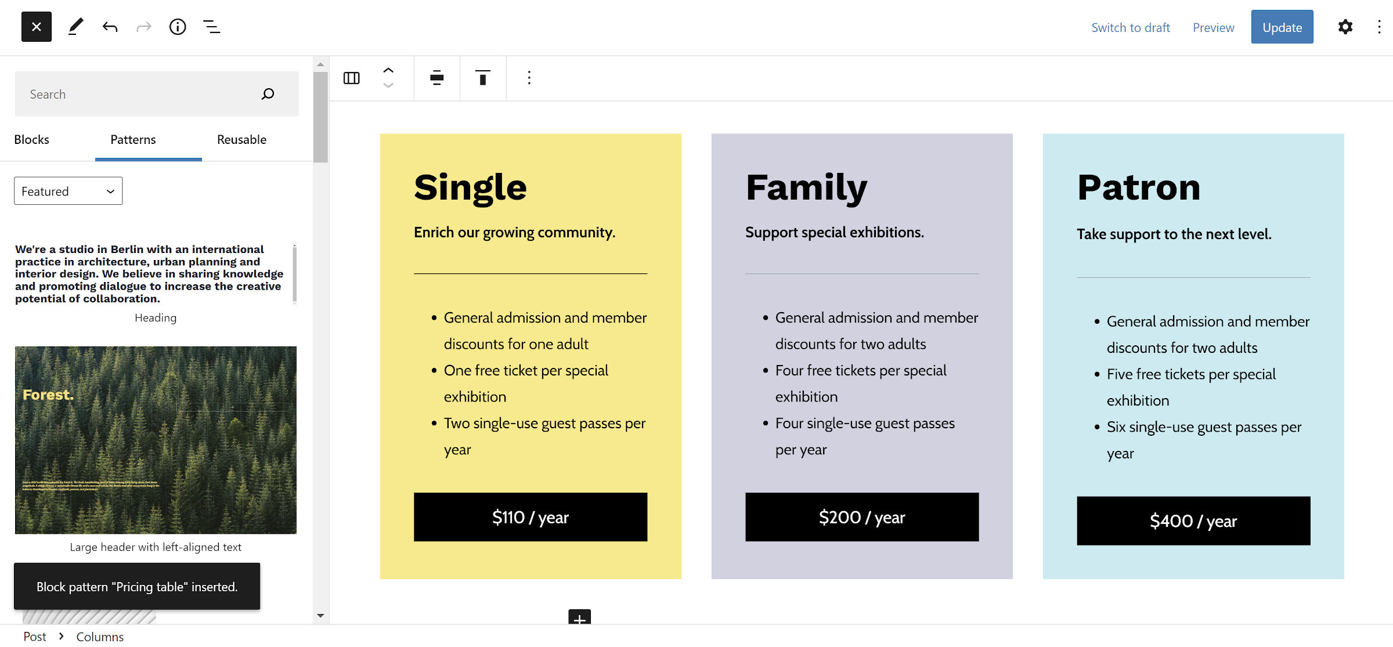The image size is (1393, 647).
Task: Set vertical alignment of the columns
Action: (483, 78)
